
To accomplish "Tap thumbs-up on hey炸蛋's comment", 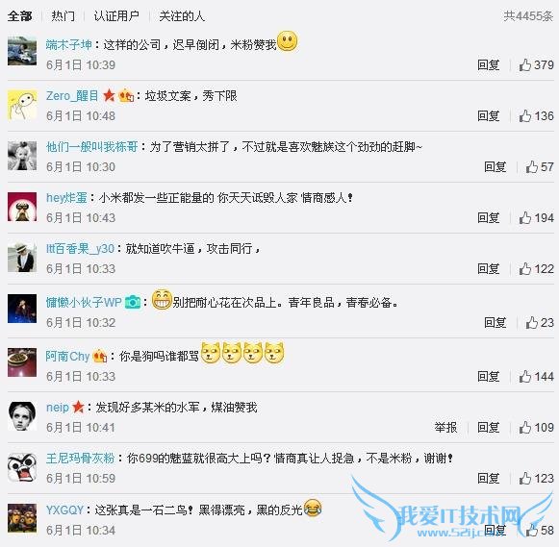I will click(x=524, y=217).
